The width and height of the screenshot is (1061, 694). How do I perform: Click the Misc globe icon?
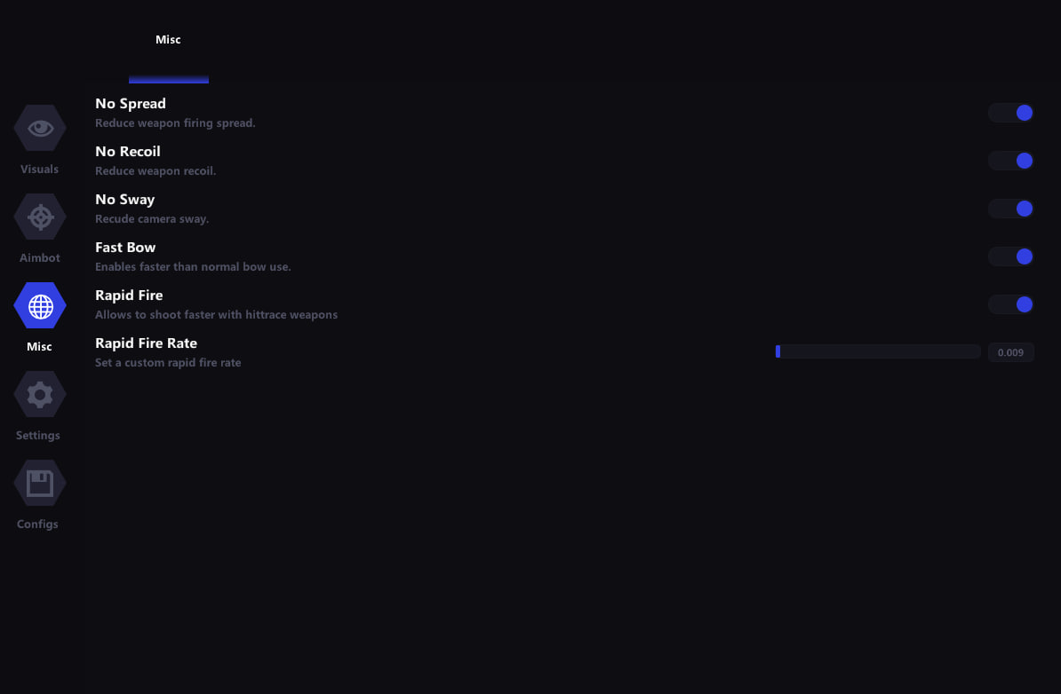pos(40,305)
